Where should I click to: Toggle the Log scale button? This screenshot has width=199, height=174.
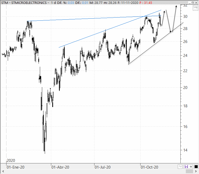coord(195,8)
